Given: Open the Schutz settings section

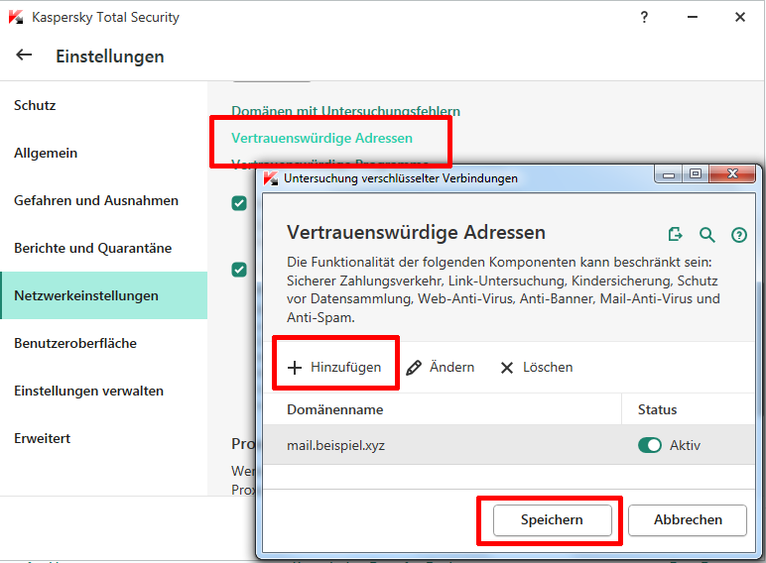Looking at the screenshot, I should (x=103, y=105).
